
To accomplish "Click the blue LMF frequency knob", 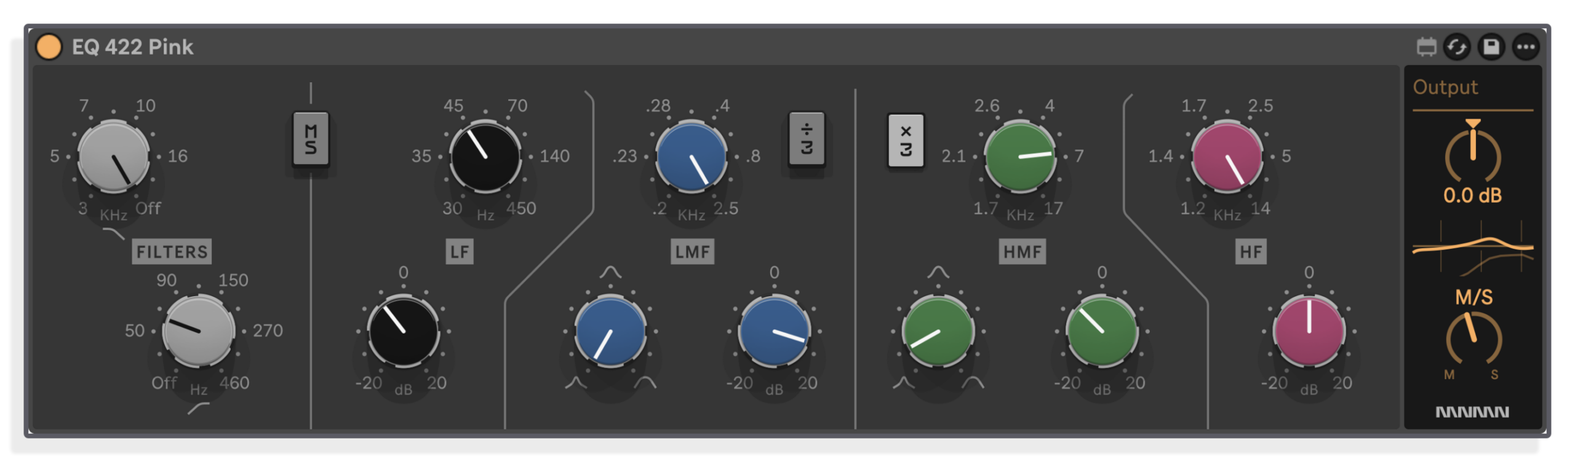I will [692, 156].
